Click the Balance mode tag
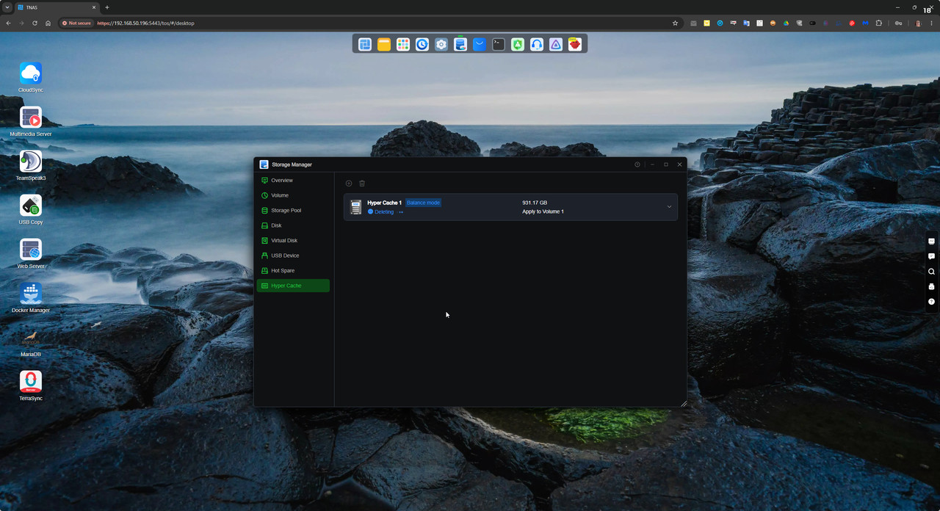 click(x=423, y=203)
